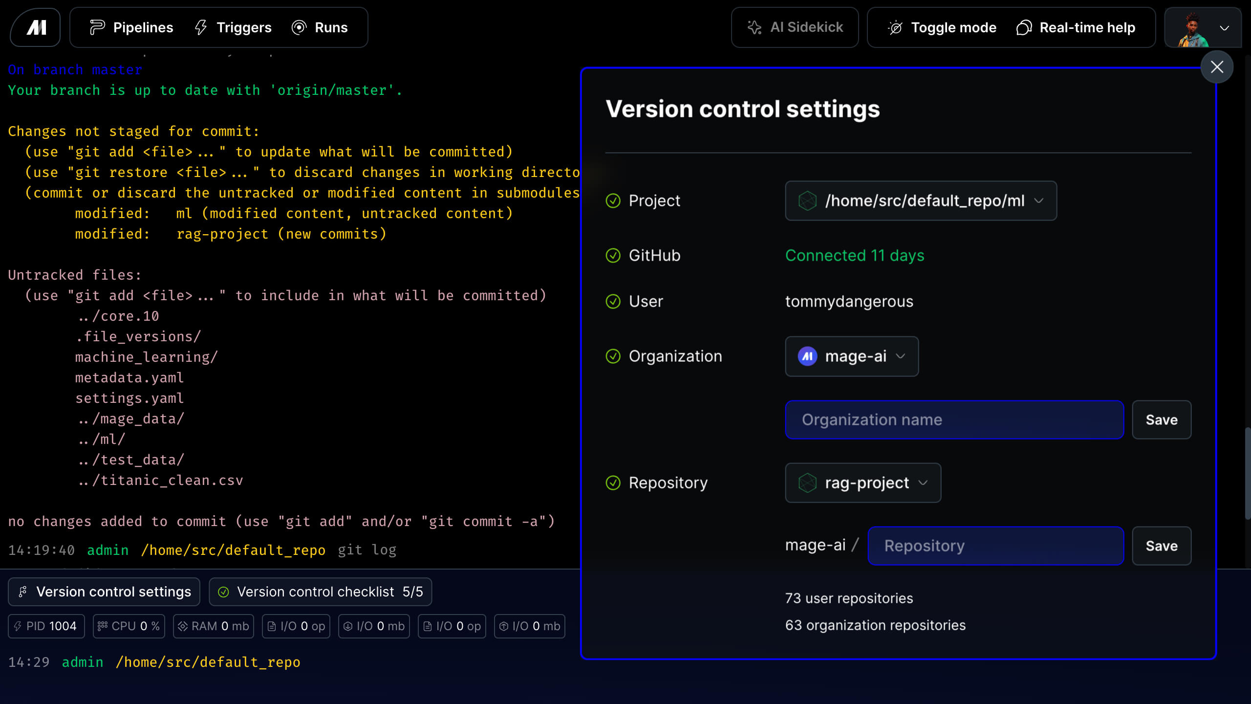
Task: Click the AI Sidekick sparkle icon
Action: click(755, 27)
